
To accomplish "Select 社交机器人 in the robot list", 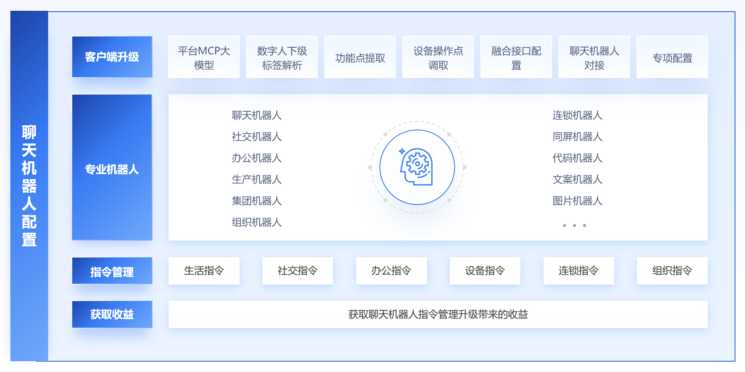I will point(257,136).
